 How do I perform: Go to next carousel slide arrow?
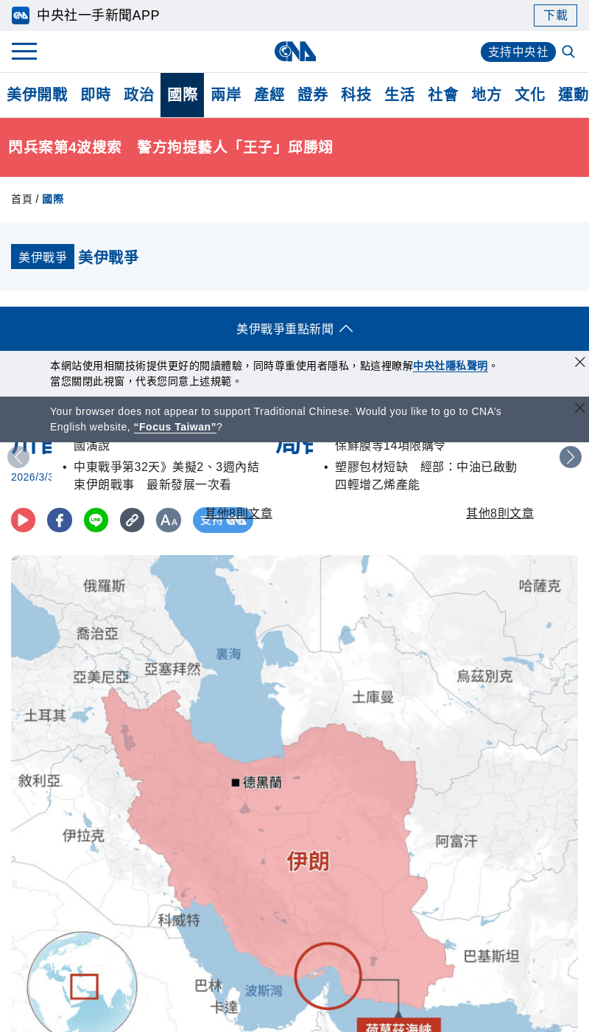click(x=570, y=457)
